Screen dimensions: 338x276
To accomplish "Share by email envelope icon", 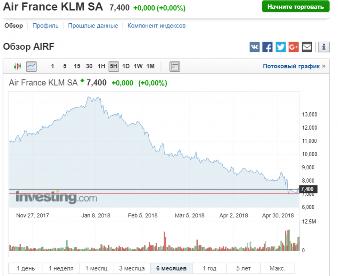I will [x=307, y=47].
